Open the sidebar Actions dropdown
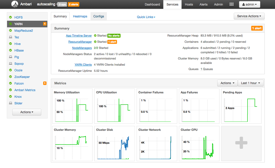The height and width of the screenshot is (168, 275). (x=27, y=112)
